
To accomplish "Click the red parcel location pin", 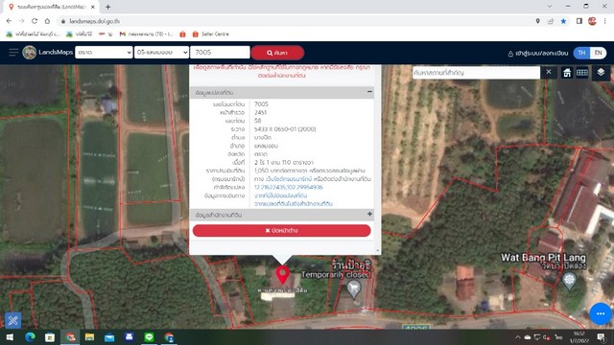I will pyautogui.click(x=283, y=275).
